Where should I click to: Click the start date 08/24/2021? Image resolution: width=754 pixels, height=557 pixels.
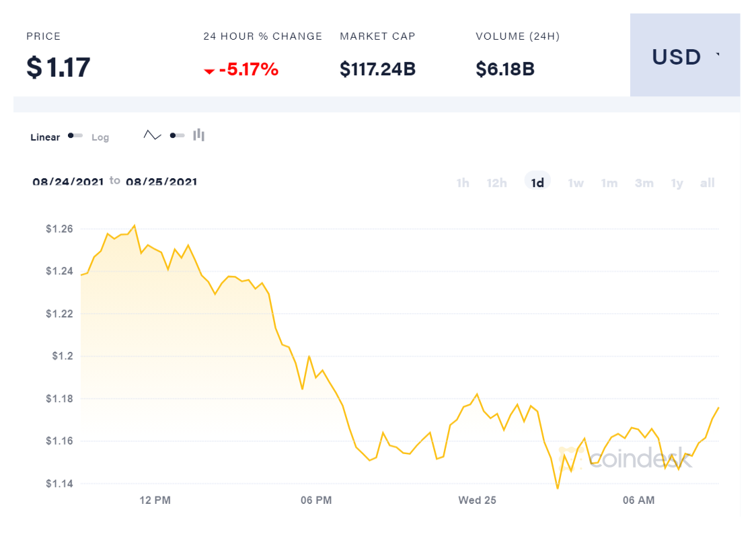pyautogui.click(x=68, y=182)
